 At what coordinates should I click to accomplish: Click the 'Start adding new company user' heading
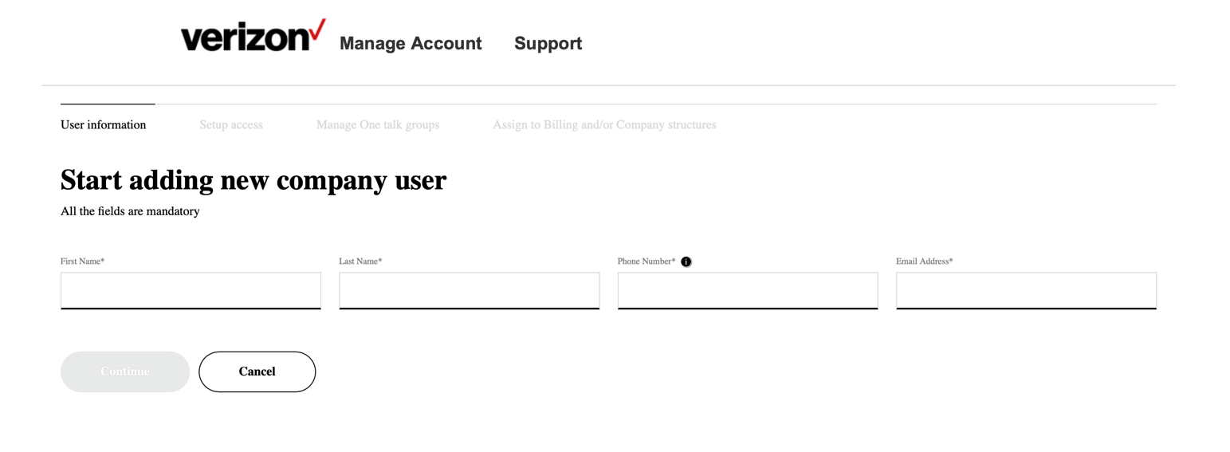253,180
